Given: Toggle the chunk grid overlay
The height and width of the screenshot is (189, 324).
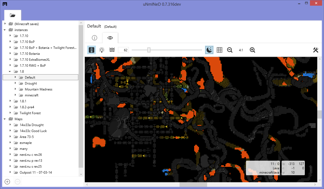Looking at the screenshot, I should click(x=220, y=50).
